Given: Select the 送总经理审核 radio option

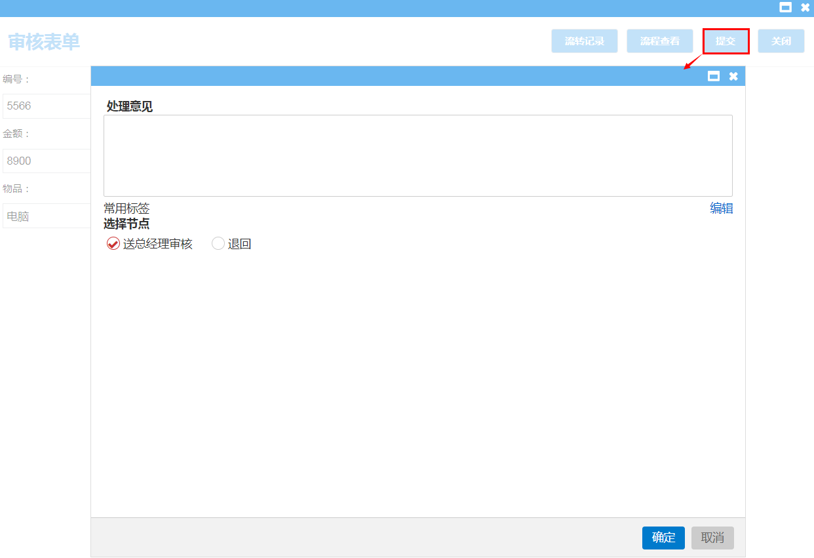Looking at the screenshot, I should click(113, 244).
